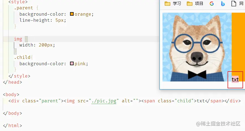Open the 学习 bookmark folder
This screenshot has width=245, height=131.
[x=173, y=3]
